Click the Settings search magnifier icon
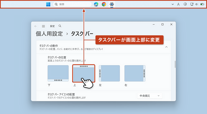 60,26
